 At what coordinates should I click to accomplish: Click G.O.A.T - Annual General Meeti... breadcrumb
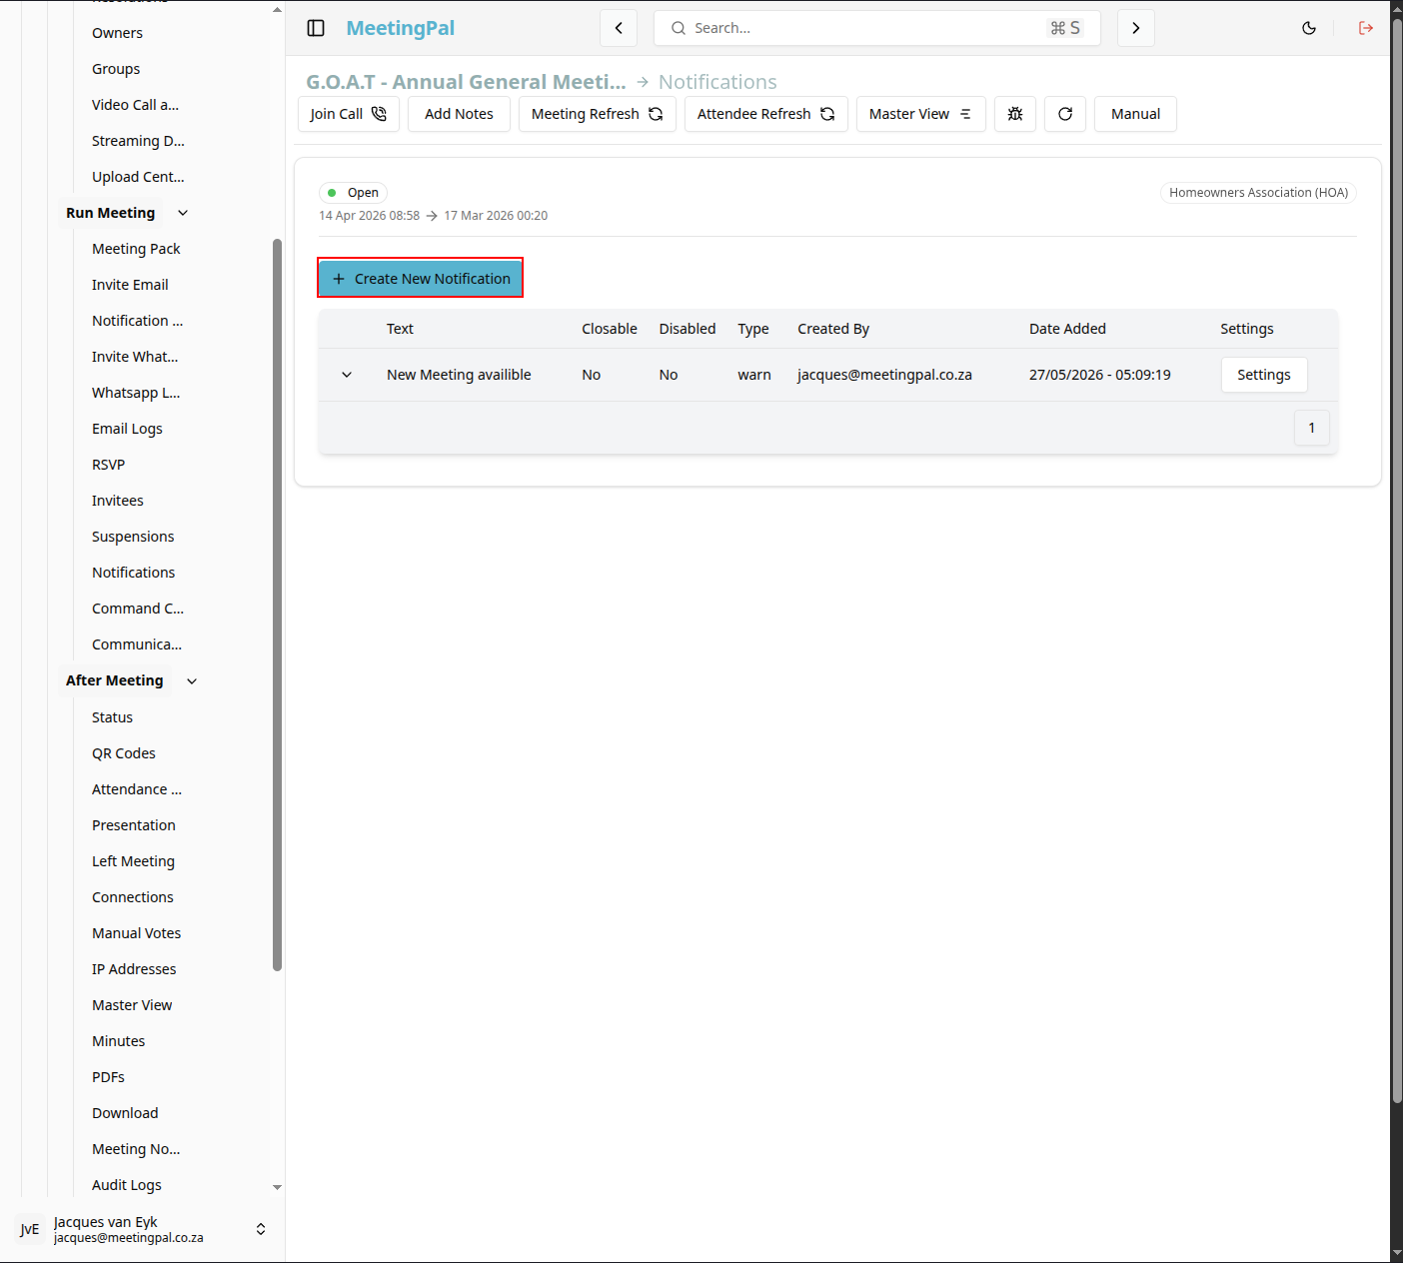click(x=466, y=82)
